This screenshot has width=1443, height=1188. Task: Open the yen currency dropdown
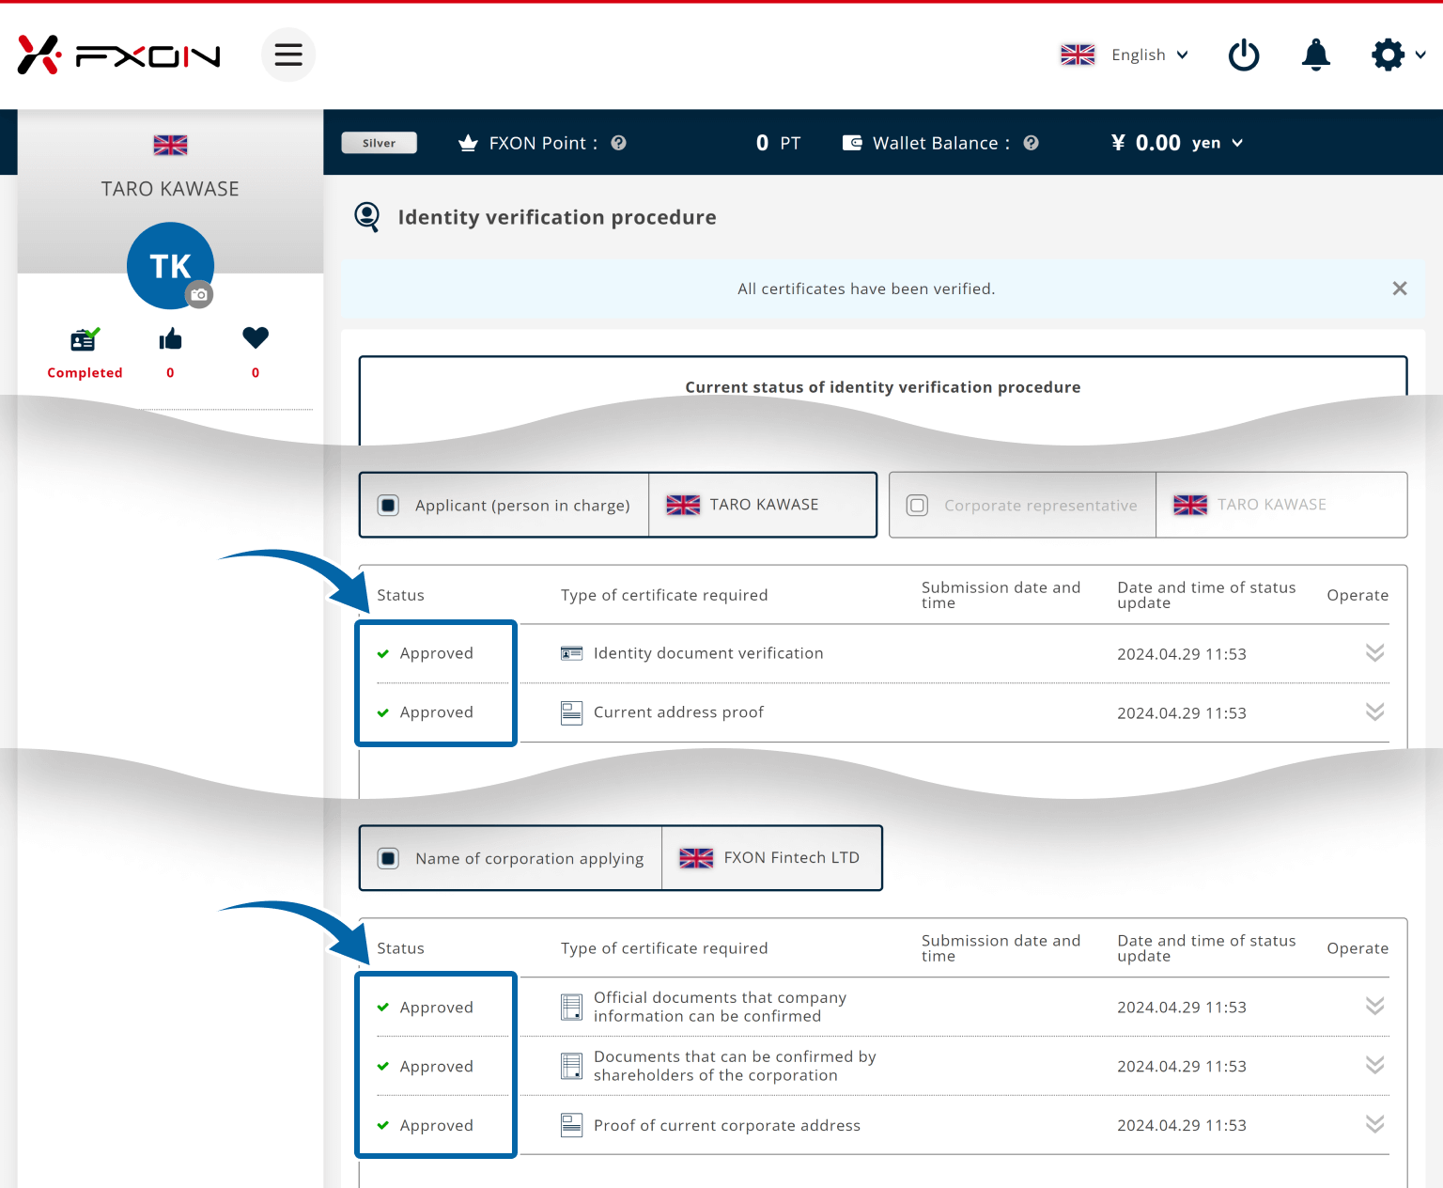tap(1218, 143)
